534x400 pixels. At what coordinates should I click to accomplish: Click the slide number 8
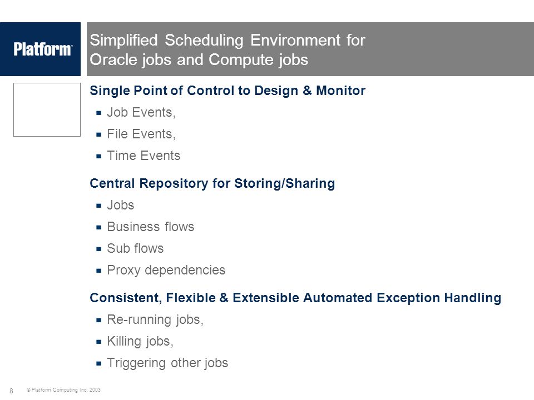pos(11,391)
